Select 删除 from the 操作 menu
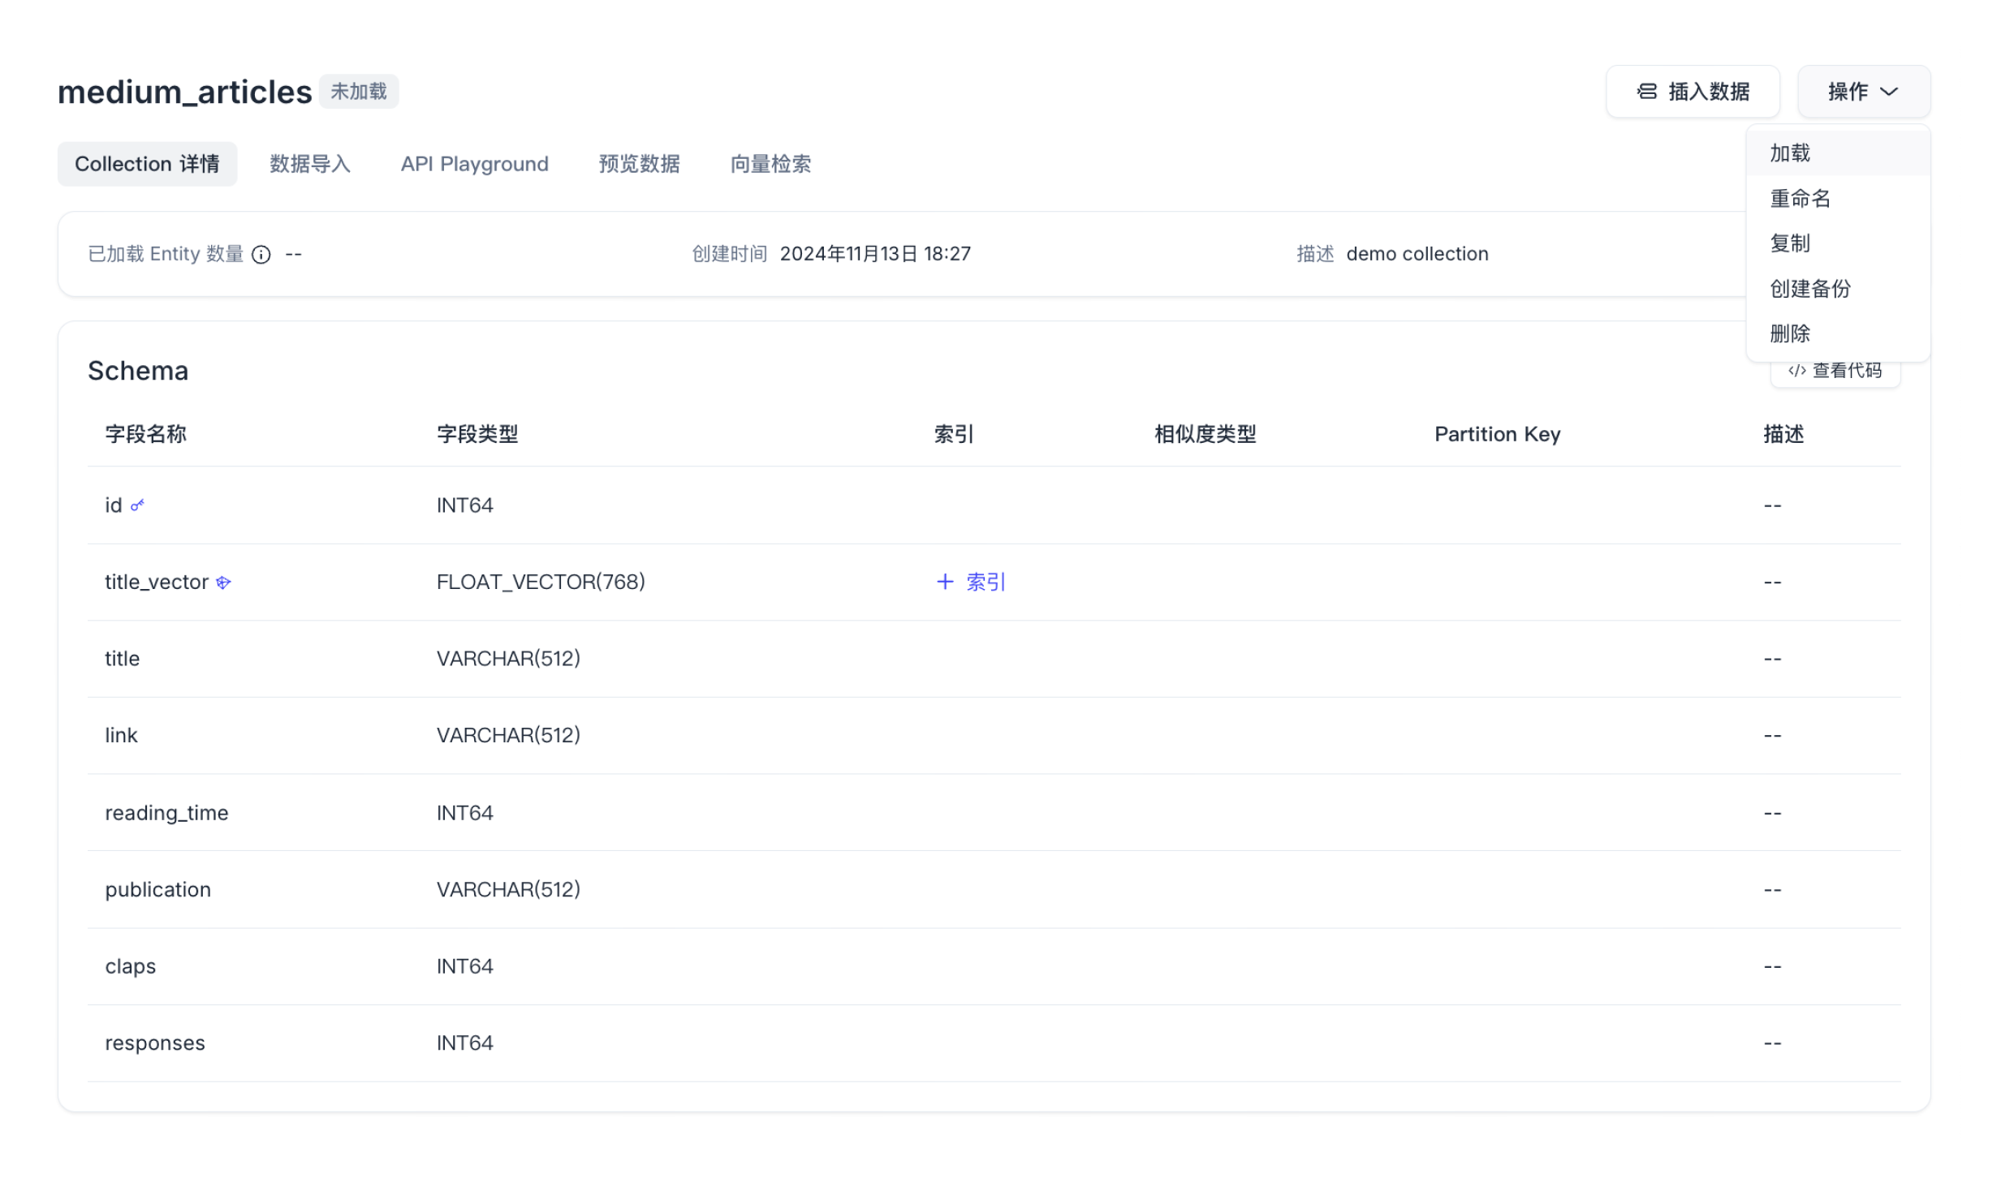This screenshot has width=1997, height=1178. coord(1838,333)
